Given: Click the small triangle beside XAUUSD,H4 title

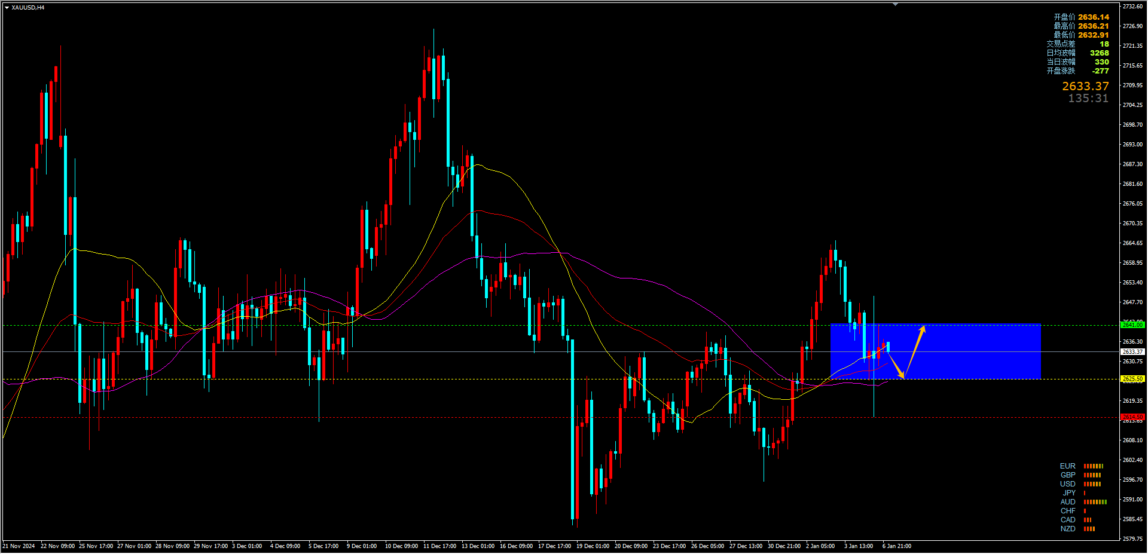Looking at the screenshot, I should click(x=7, y=8).
